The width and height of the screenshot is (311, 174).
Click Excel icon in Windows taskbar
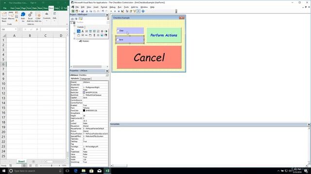pyautogui.click(x=107, y=171)
